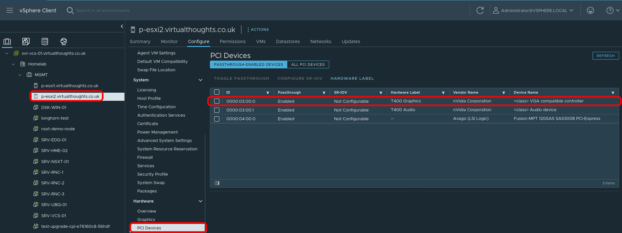Open the Actions menu for the host
The image size is (622, 233).
click(258, 29)
